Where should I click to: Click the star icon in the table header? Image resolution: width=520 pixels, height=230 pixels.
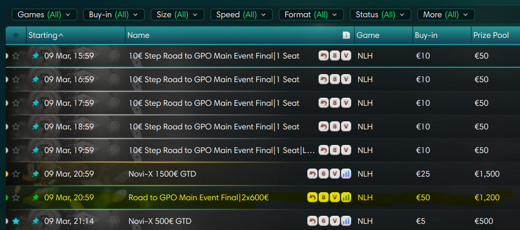(16, 35)
